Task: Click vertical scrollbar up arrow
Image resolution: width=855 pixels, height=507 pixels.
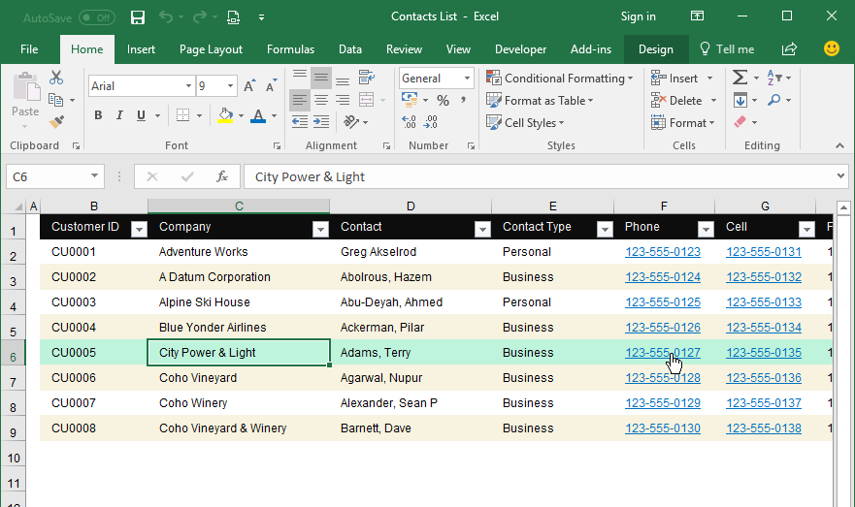Action: coord(843,207)
